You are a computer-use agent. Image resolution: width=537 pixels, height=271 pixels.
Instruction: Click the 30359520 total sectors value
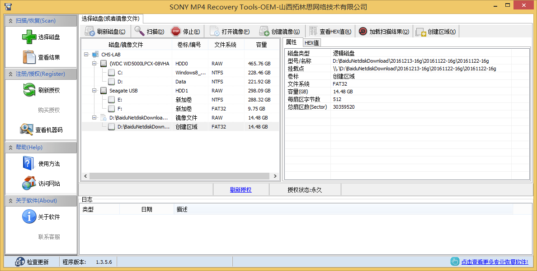coord(344,107)
